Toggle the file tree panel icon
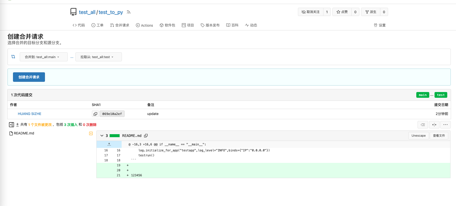Screen dimensions: 456x206 coord(11,124)
